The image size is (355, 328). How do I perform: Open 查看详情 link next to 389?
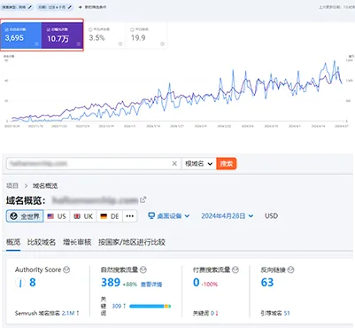151,285
